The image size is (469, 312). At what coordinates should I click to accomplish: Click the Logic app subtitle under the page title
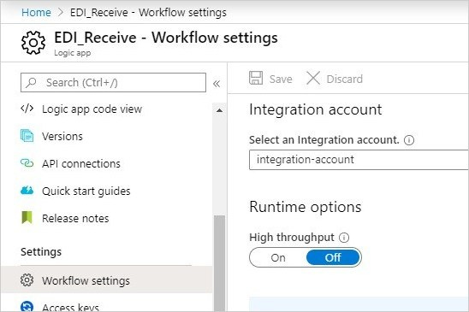point(73,53)
